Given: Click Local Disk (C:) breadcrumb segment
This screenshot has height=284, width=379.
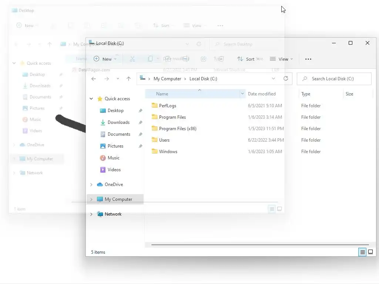Looking at the screenshot, I should [203, 79].
